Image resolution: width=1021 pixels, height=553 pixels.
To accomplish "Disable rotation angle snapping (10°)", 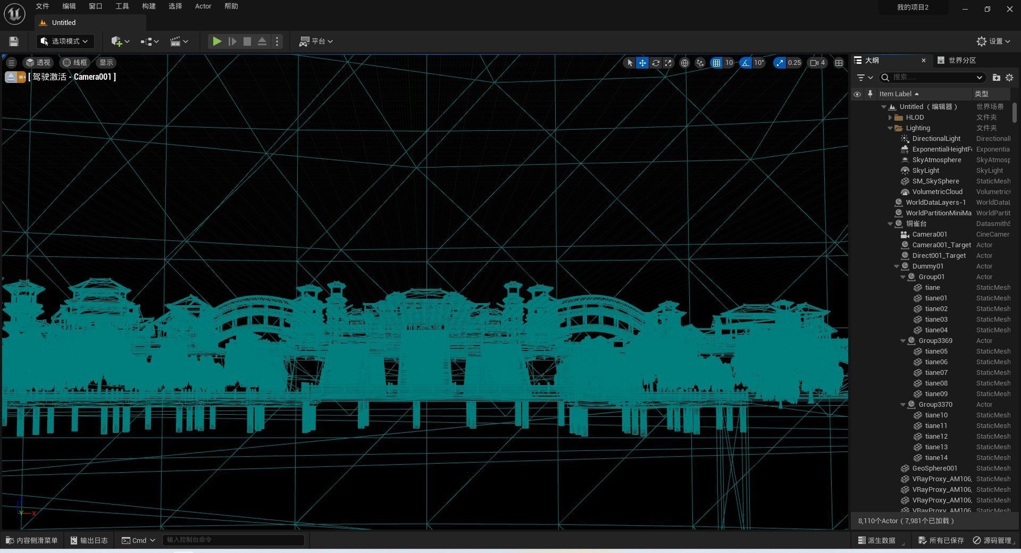I will [x=746, y=63].
